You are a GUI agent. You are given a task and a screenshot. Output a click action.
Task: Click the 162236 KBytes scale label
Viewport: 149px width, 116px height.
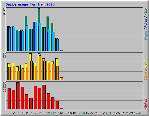click(x=4, y=87)
